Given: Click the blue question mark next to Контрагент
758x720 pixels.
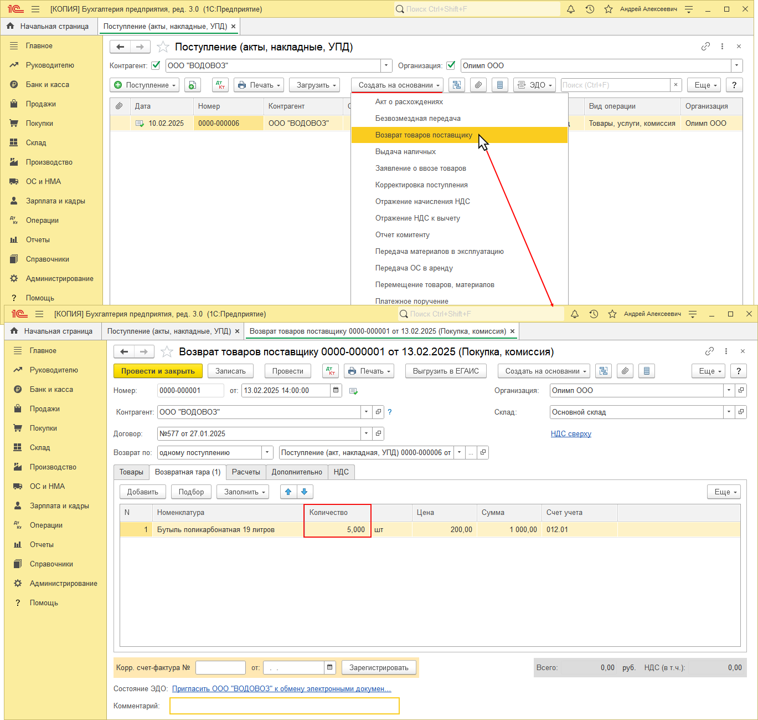Looking at the screenshot, I should [390, 412].
